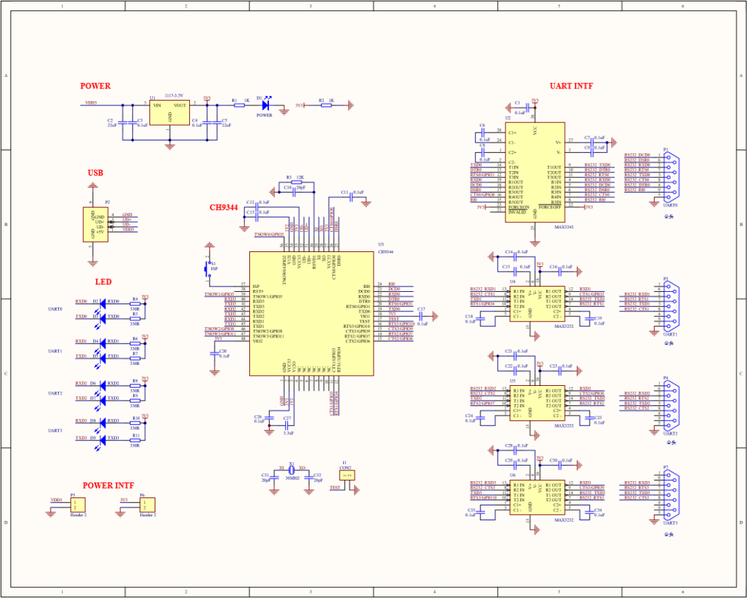Select the P2 USB connector symbol

pos(95,224)
